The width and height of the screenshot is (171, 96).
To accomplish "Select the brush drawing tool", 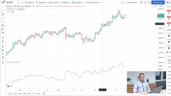I will pyautogui.click(x=3, y=18).
